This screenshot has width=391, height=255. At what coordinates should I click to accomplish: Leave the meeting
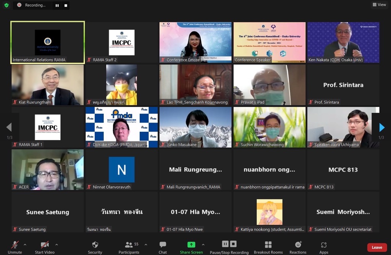click(x=377, y=247)
